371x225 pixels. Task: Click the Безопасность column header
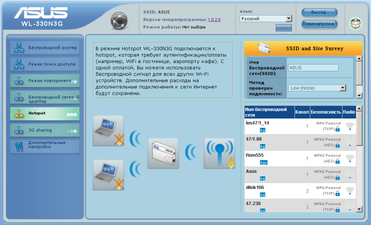(x=326, y=112)
